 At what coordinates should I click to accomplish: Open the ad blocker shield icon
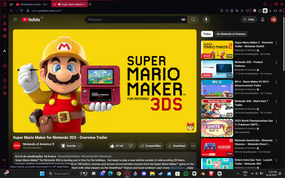[232, 11]
